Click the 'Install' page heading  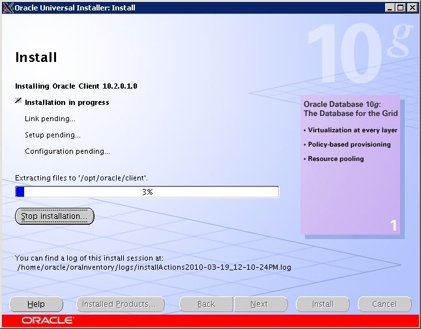(36, 57)
